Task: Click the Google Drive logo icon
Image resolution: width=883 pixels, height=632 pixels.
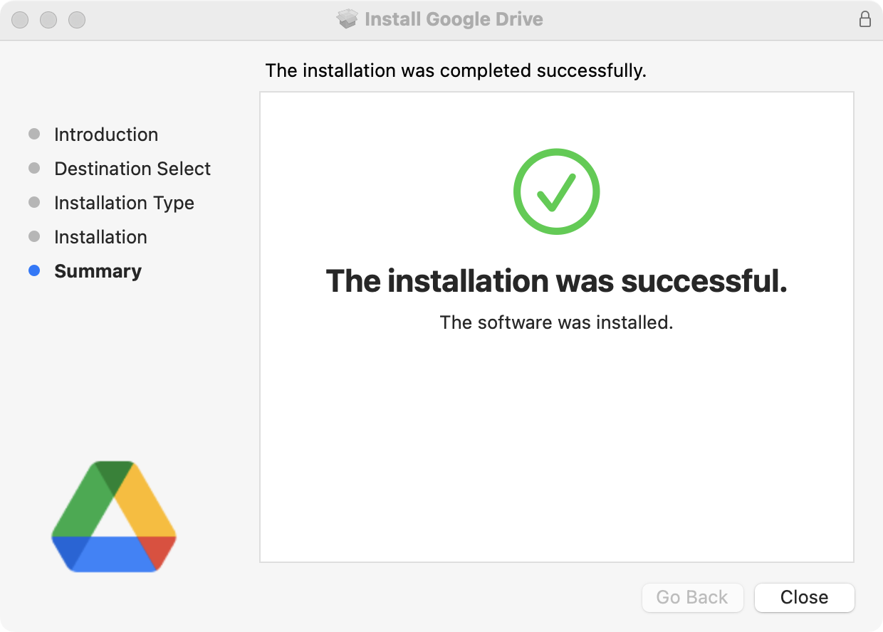Action: coord(113,515)
